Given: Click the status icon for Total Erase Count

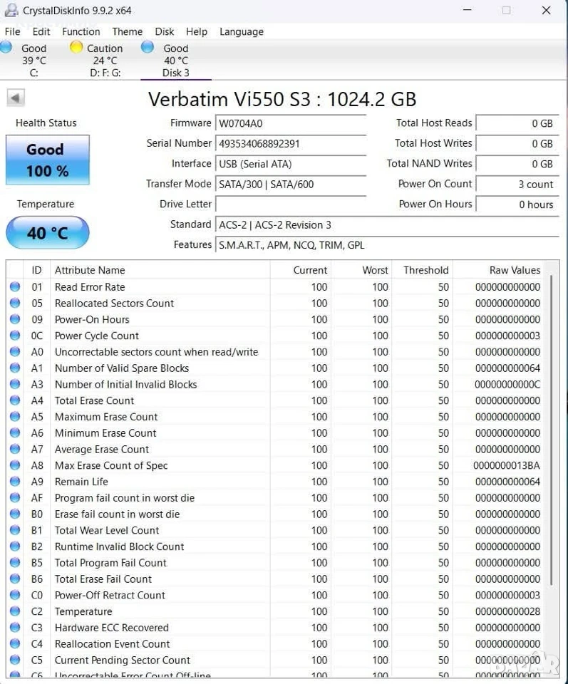Looking at the screenshot, I should coord(15,400).
